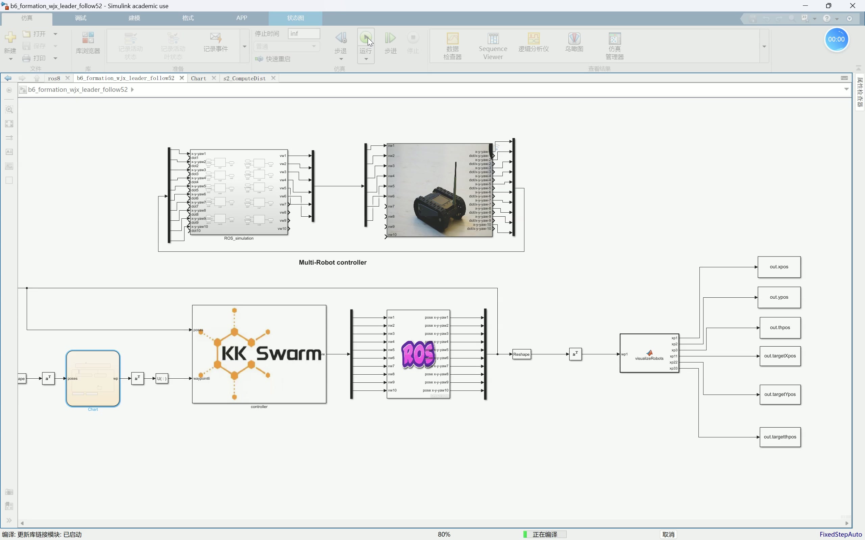The height and width of the screenshot is (540, 865).
Task: Click the FixedStepAuto solver link
Action: pos(840,534)
